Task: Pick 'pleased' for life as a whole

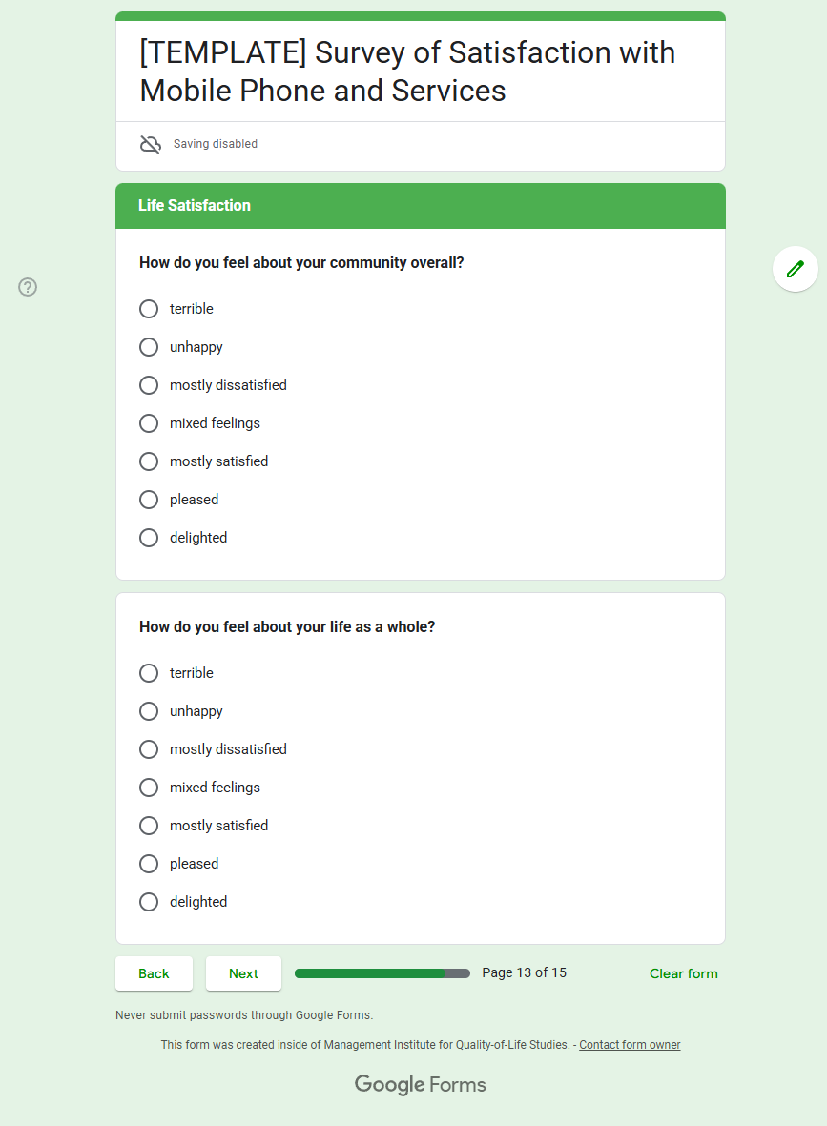Action: [x=149, y=864]
